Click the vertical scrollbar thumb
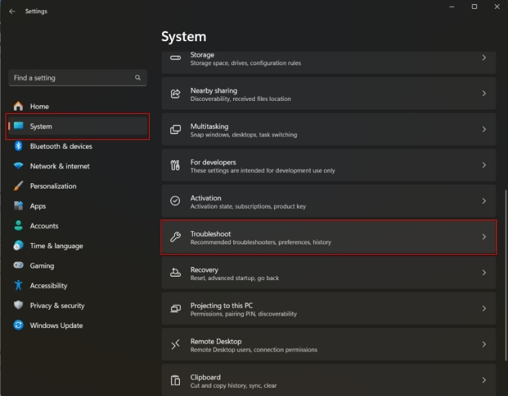The image size is (508, 396). tap(506, 275)
